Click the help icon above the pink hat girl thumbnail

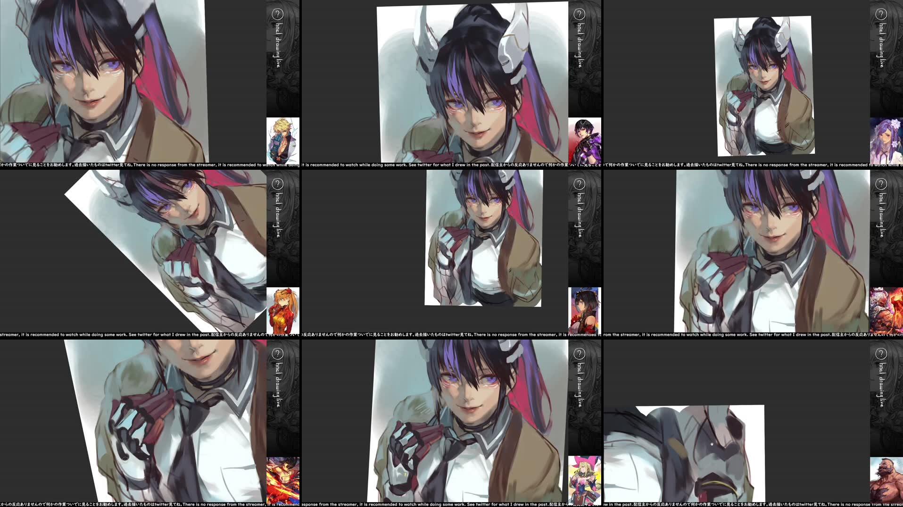pyautogui.click(x=579, y=354)
